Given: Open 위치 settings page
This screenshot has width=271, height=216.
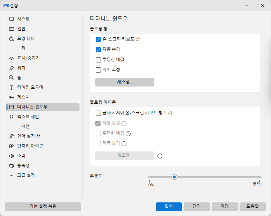Looking at the screenshot, I should (x=43, y=68).
